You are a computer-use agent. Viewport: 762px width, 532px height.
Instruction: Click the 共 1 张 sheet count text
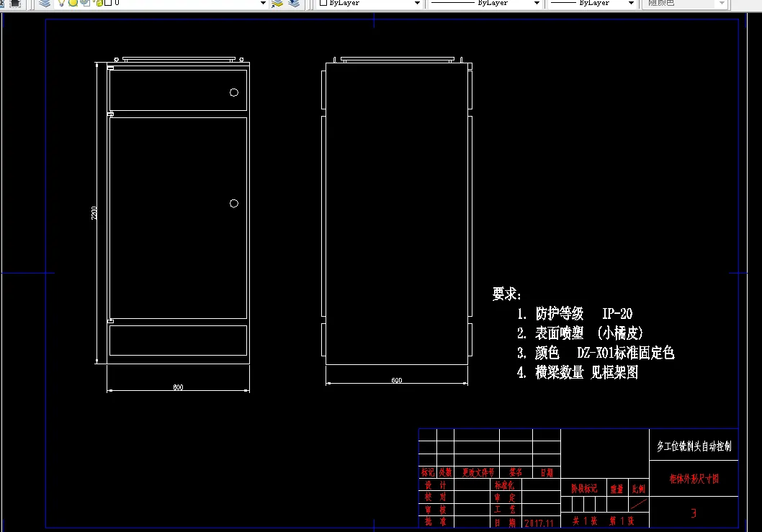(x=585, y=520)
